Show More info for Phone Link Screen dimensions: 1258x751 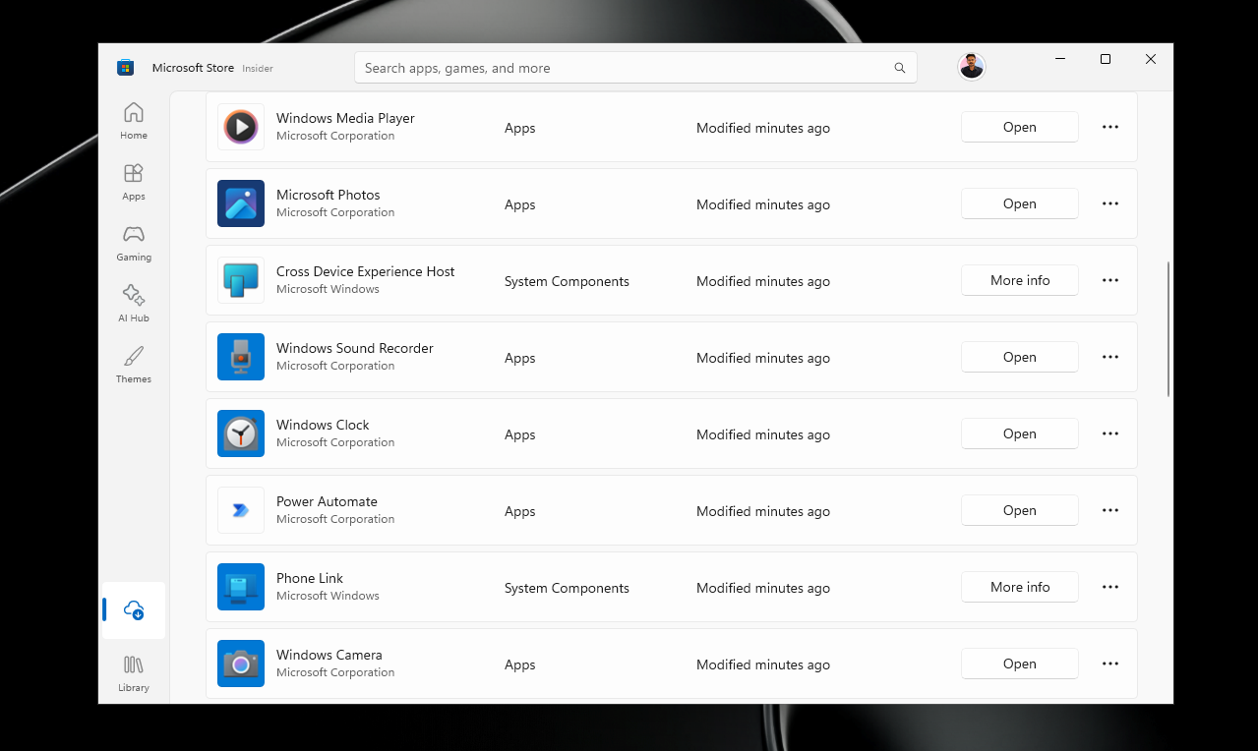coord(1020,587)
